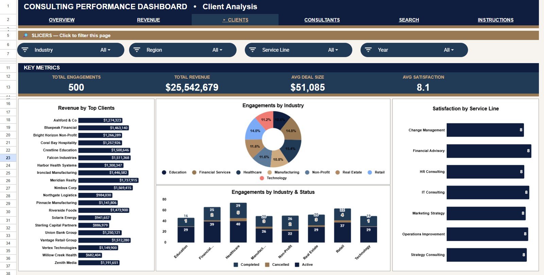Go to the OVERVIEW tab
This screenshot has width=544, height=275.
coord(62,20)
